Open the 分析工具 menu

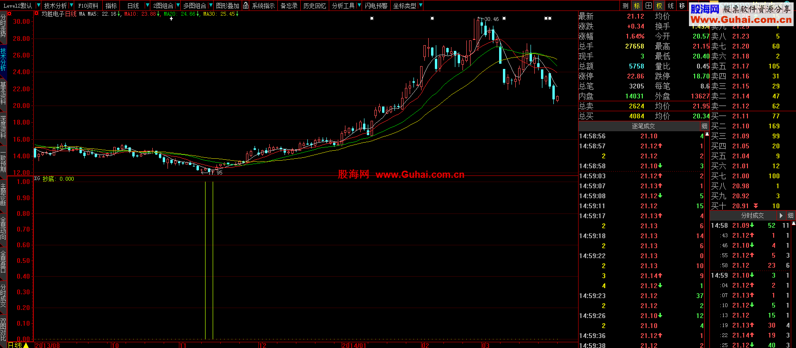pos(343,6)
